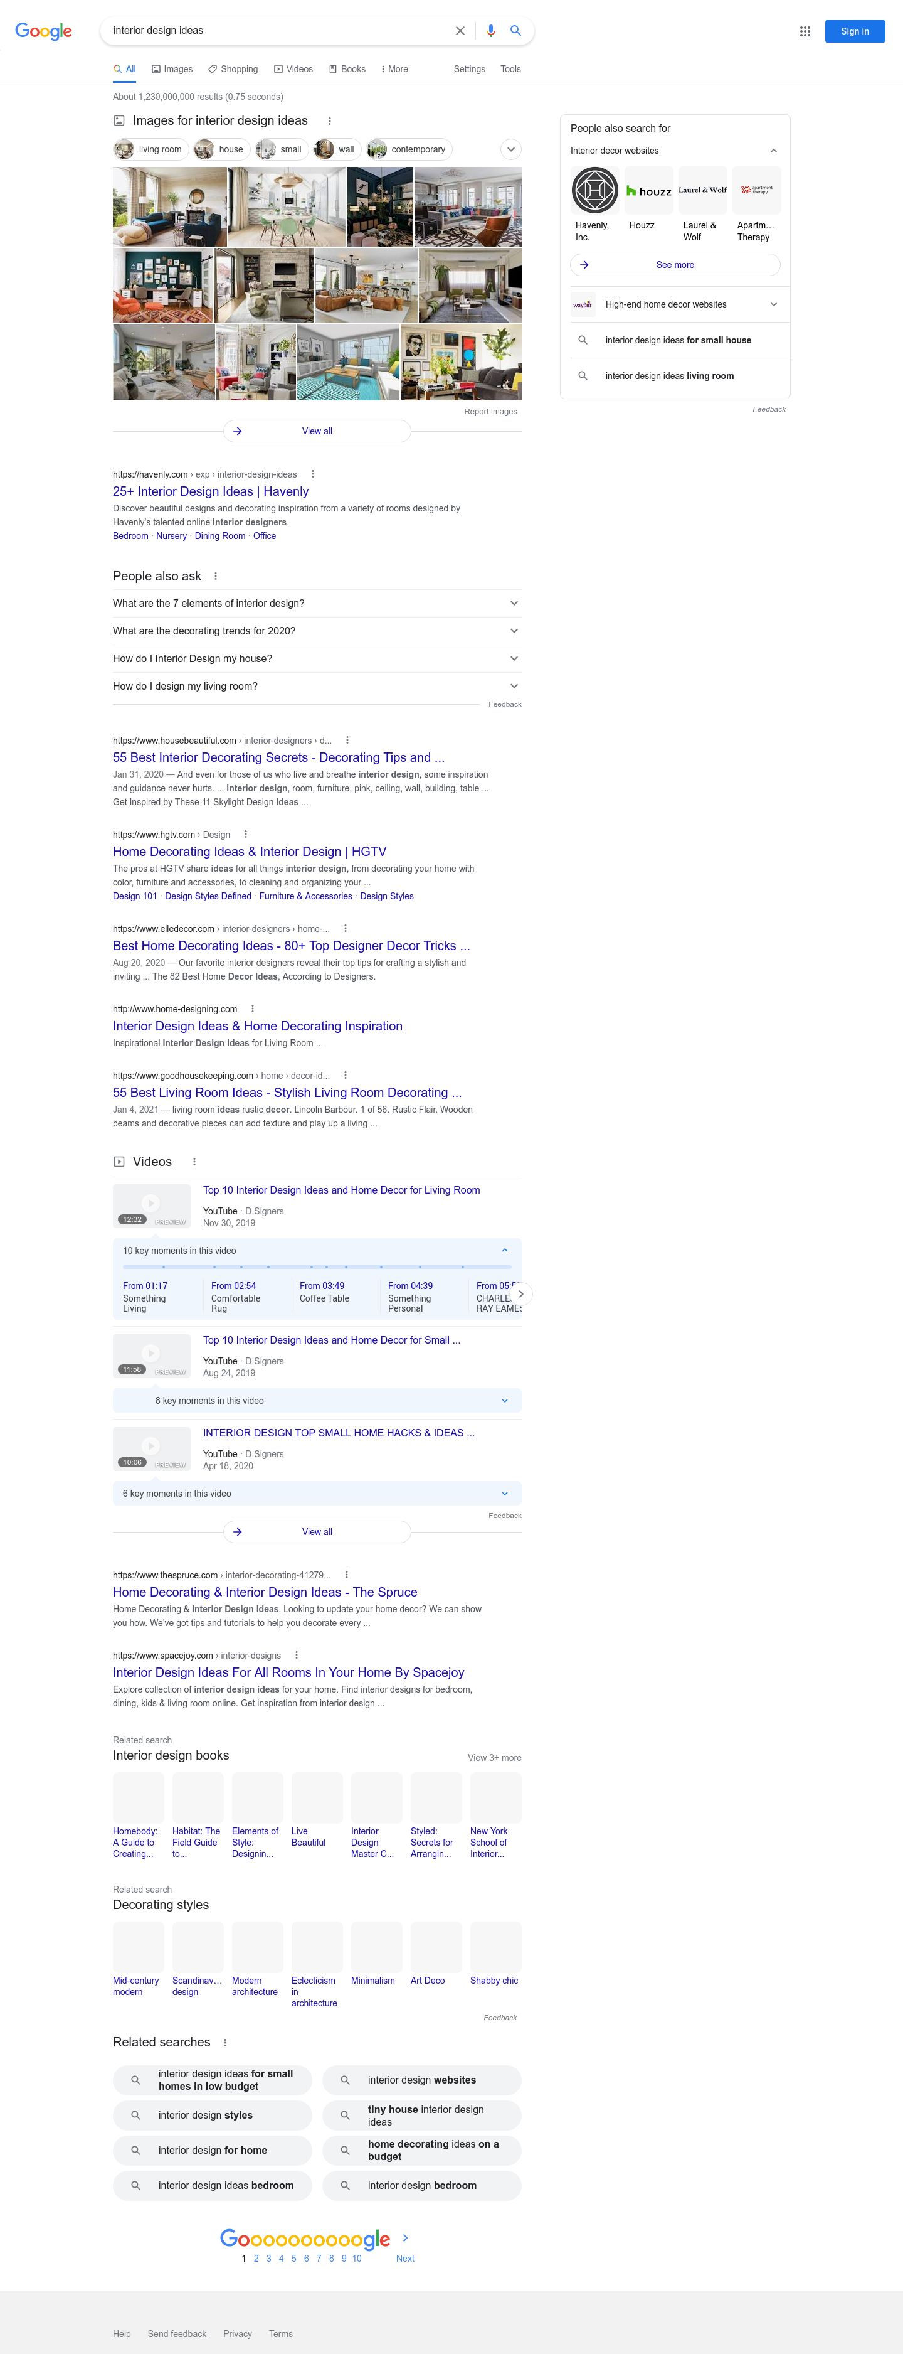The image size is (903, 2354).
Task: Collapse 10 key moments in this video
Action: pos(317,1250)
